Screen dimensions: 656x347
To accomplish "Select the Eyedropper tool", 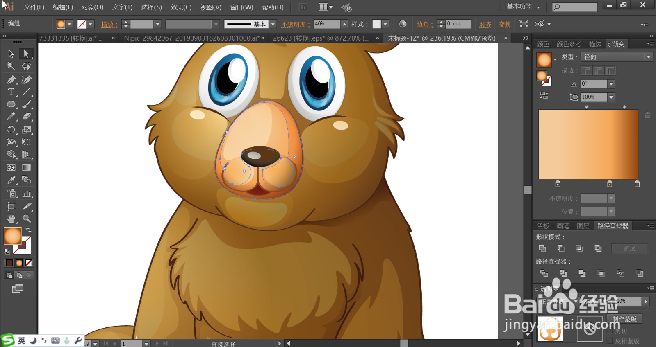I will click(x=11, y=180).
